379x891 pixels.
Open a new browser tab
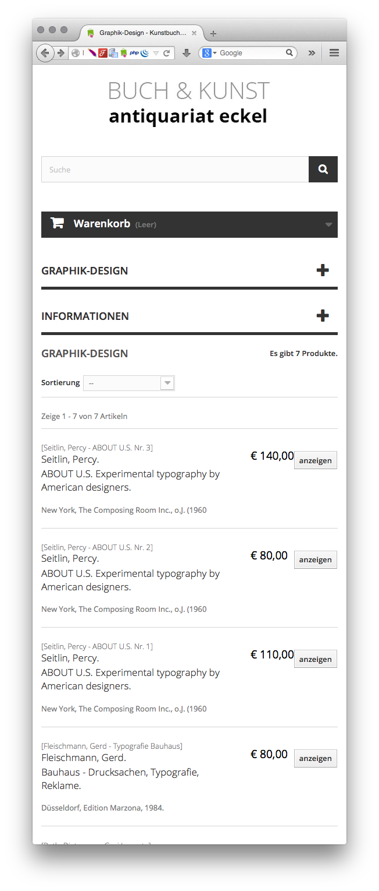213,34
